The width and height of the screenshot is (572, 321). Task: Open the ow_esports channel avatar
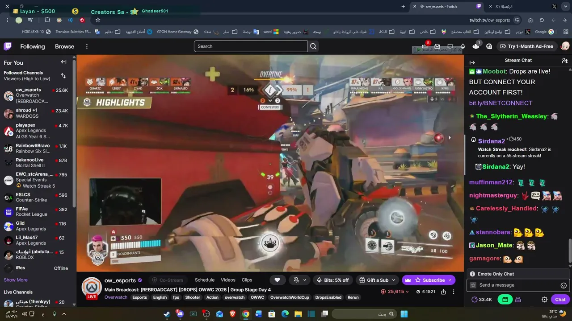[91, 288]
